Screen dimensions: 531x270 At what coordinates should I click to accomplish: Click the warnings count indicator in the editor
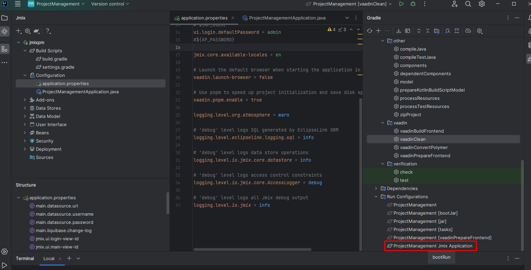[x=332, y=30]
